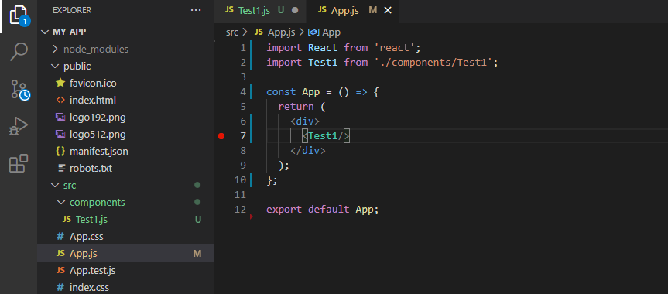Click the src breadcrumb segment
668x294 pixels.
232,32
